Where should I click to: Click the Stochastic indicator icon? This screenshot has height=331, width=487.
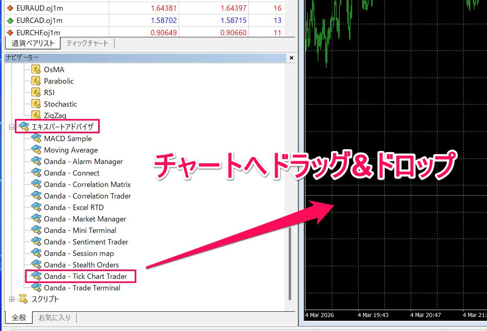pos(35,104)
